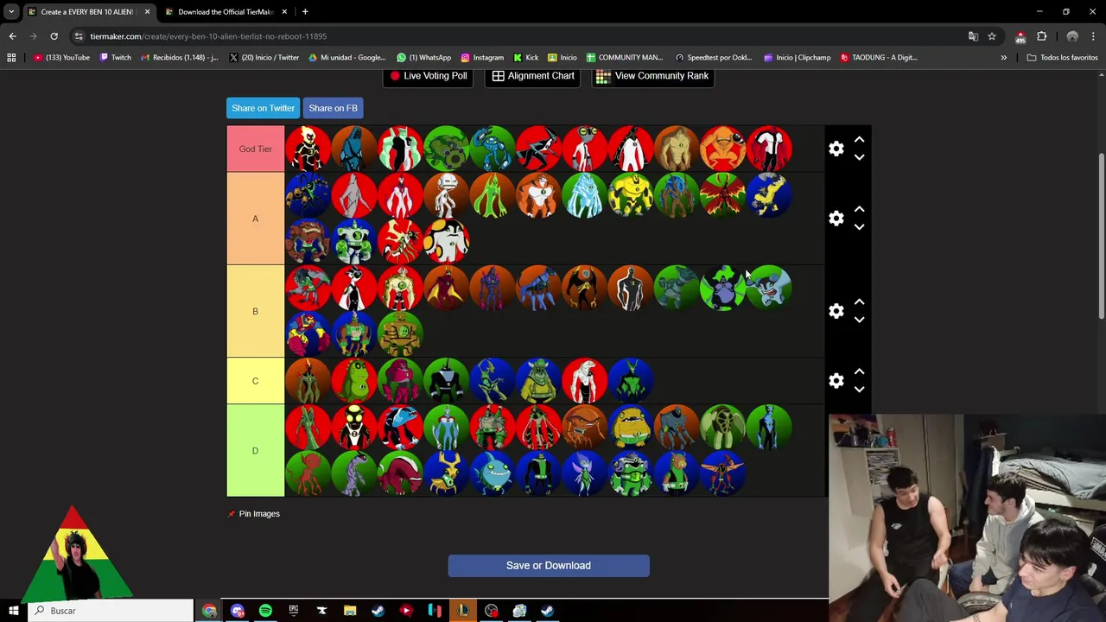Bookmark this page with star icon

click(x=992, y=36)
